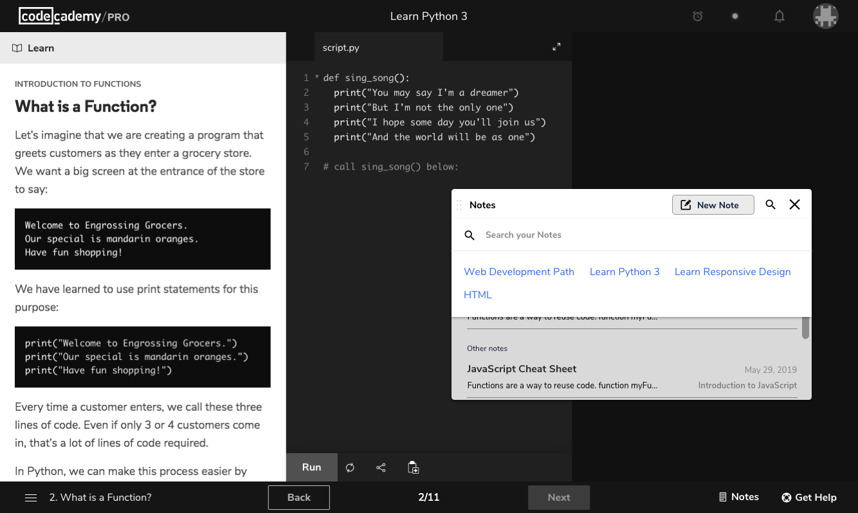Click the Introduction to JavaScript label
This screenshot has height=513, width=858.
(x=747, y=386)
